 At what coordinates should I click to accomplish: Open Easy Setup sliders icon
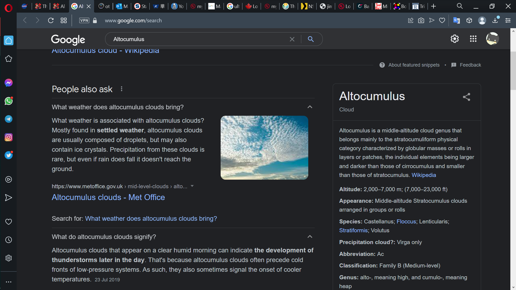[508, 20]
